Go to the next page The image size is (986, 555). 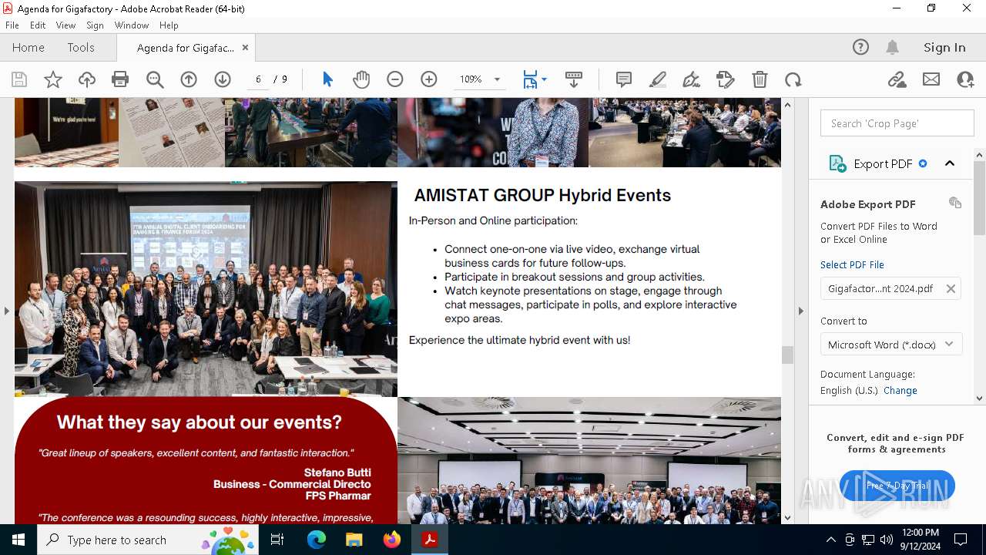tap(223, 79)
